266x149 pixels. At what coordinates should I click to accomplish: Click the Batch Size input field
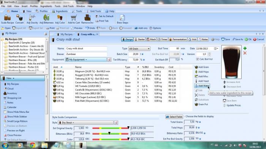click(x=134, y=54)
